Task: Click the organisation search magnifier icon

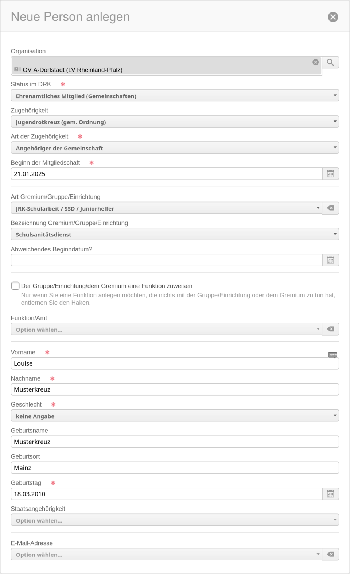Action: [x=330, y=62]
